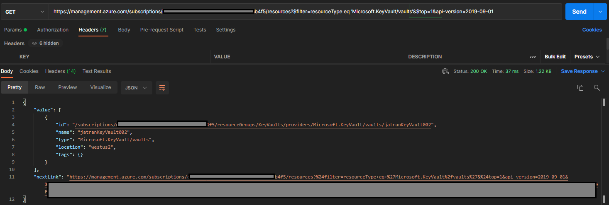Viewport: 609px width, 205px height.
Task: Open the nextLink URL in response
Action: (x=318, y=177)
